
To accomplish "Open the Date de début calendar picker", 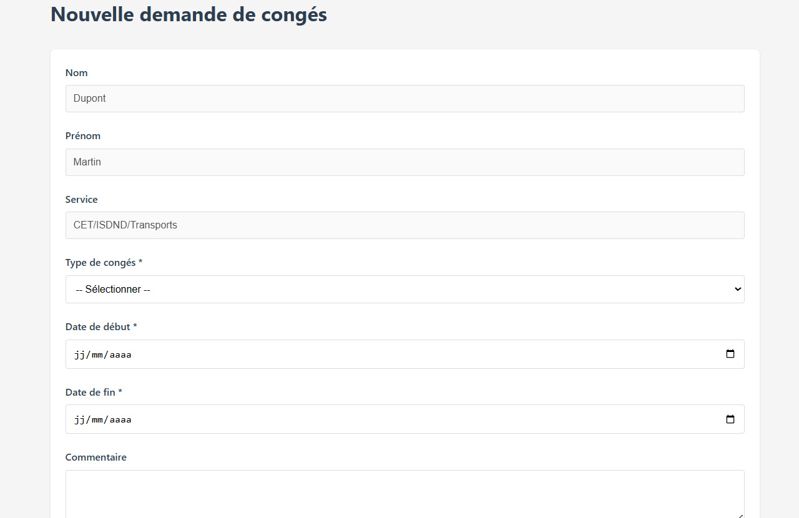I will (x=730, y=354).
